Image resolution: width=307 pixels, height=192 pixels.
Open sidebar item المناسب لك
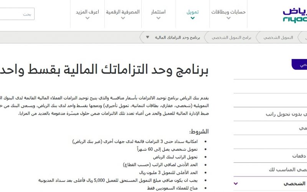[x=288, y=170]
